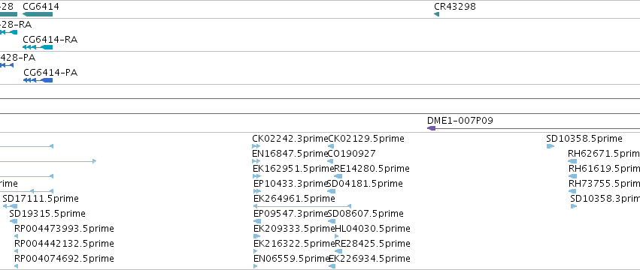Viewport: 640px width, 270px height.
Task: Select the RP004473993.5prime EST label
Action: (x=64, y=229)
